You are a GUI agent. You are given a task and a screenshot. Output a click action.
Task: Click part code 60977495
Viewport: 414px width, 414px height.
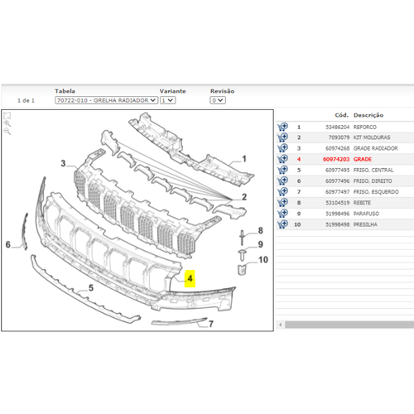(337, 170)
